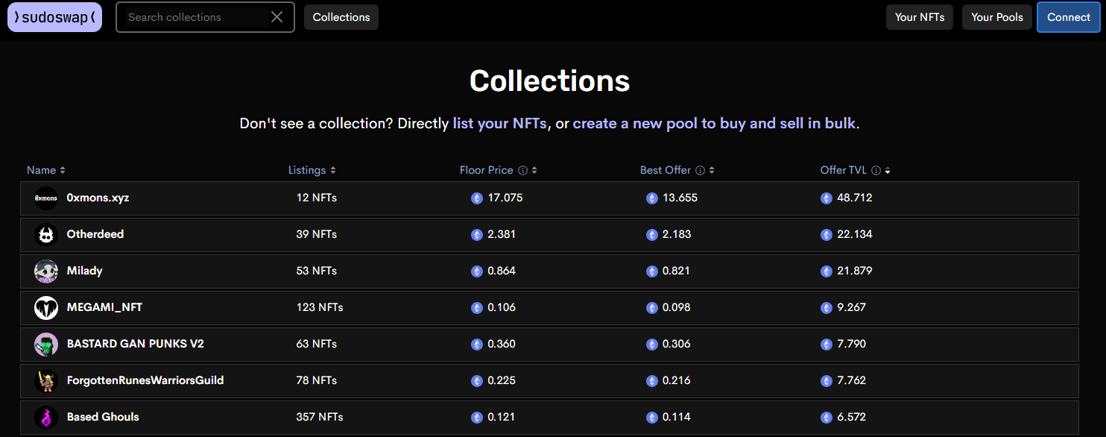Select the '357 NFTs' listings cell

[320, 418]
